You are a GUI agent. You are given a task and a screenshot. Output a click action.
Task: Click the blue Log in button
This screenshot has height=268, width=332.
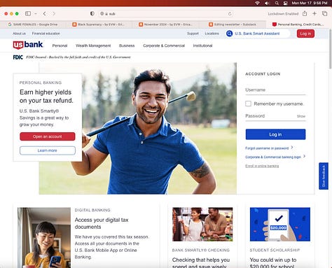(x=275, y=134)
